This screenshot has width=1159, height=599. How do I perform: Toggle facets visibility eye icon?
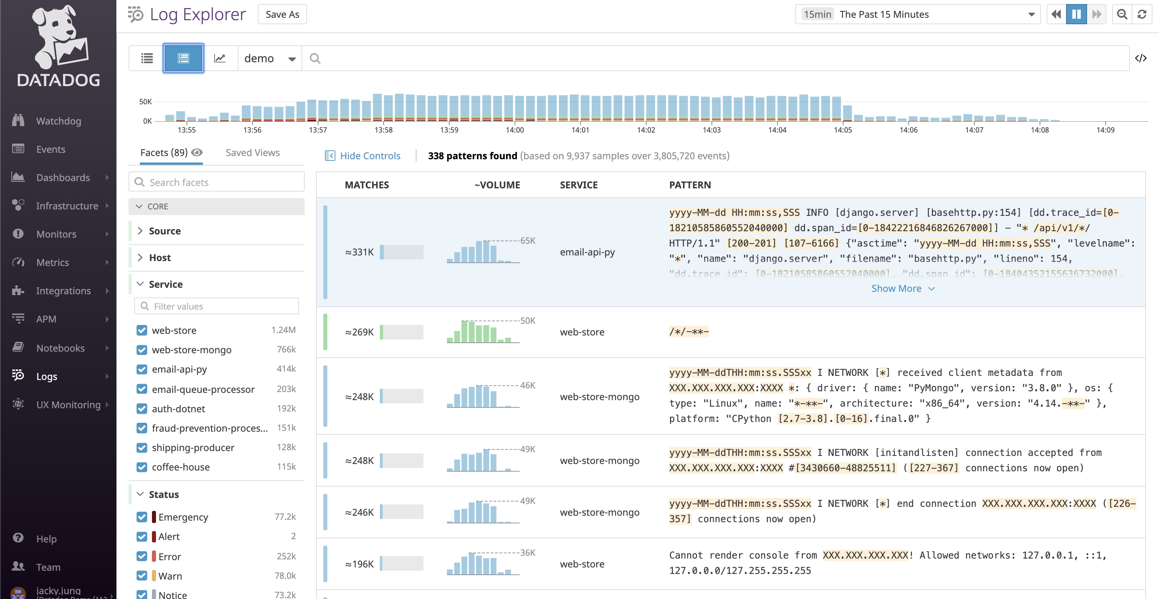click(x=197, y=152)
